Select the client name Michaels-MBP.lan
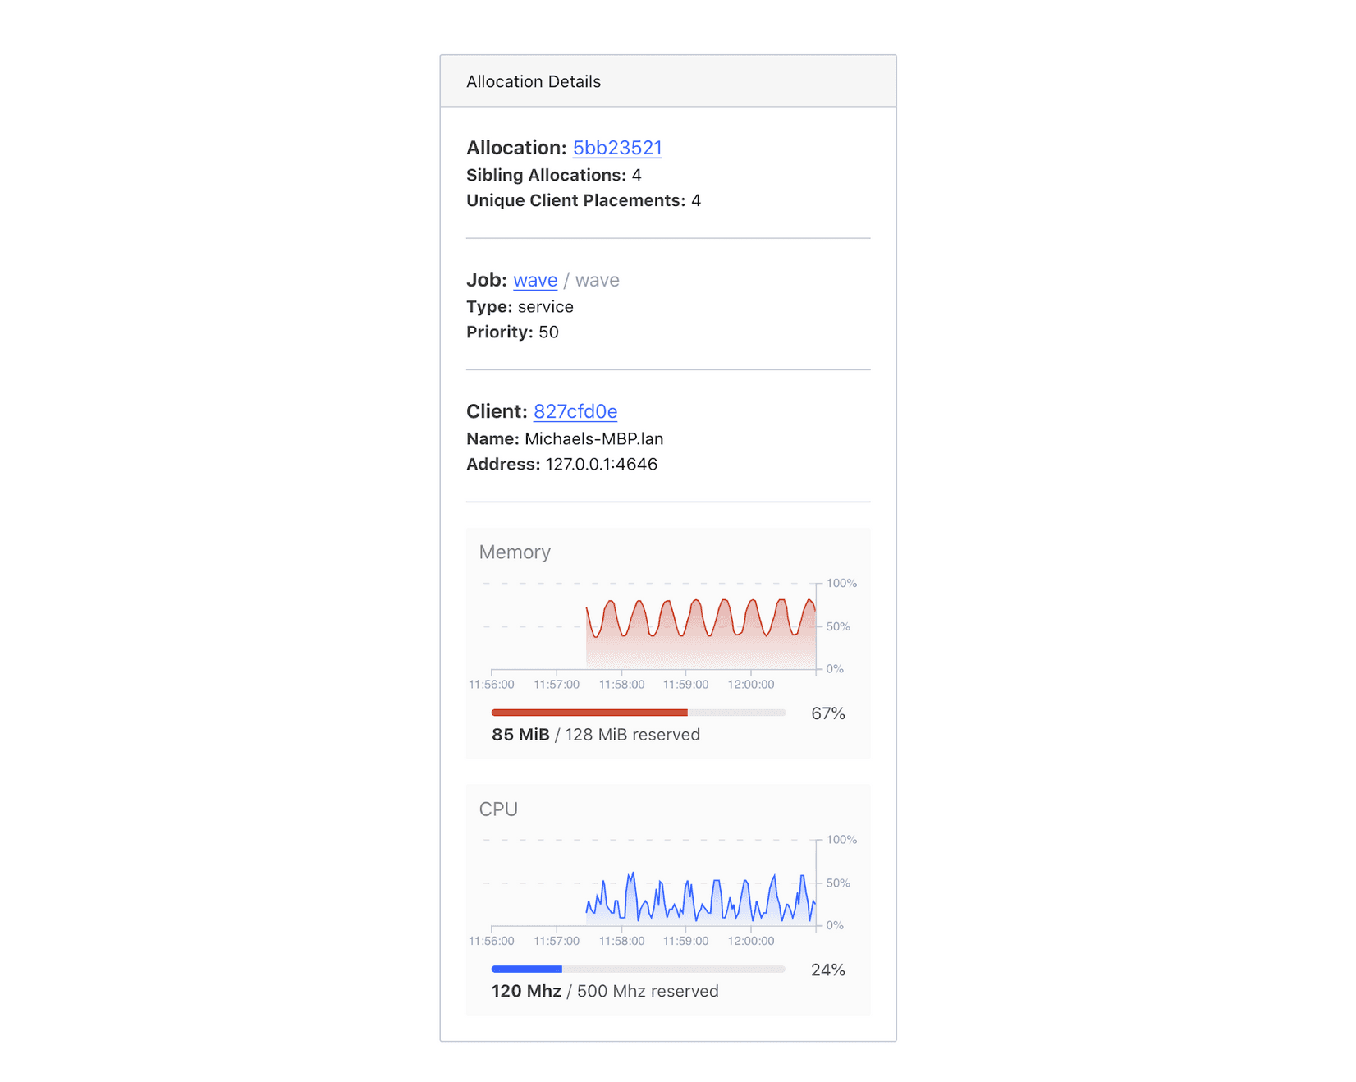The width and height of the screenshot is (1356, 1082). coord(593,438)
